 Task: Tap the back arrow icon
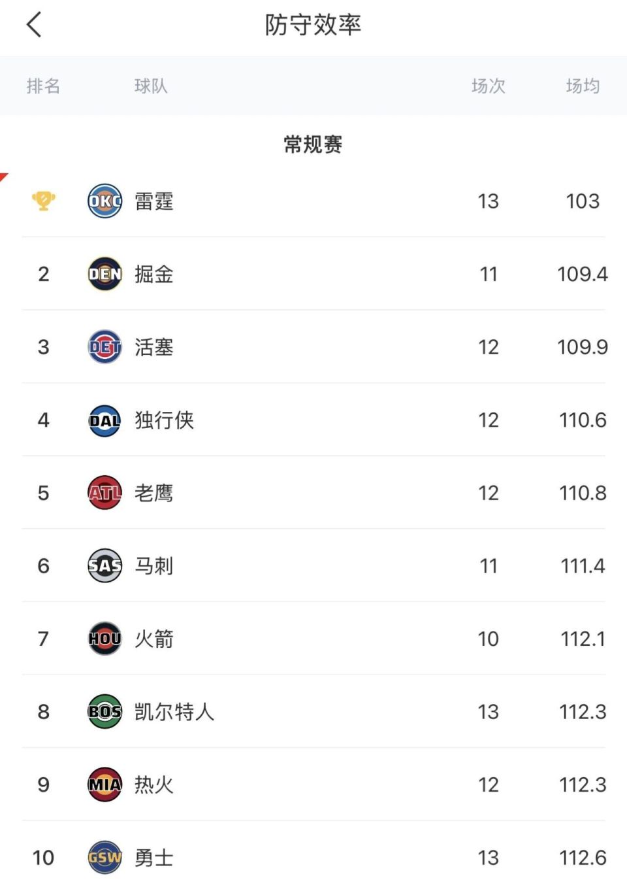tap(34, 25)
